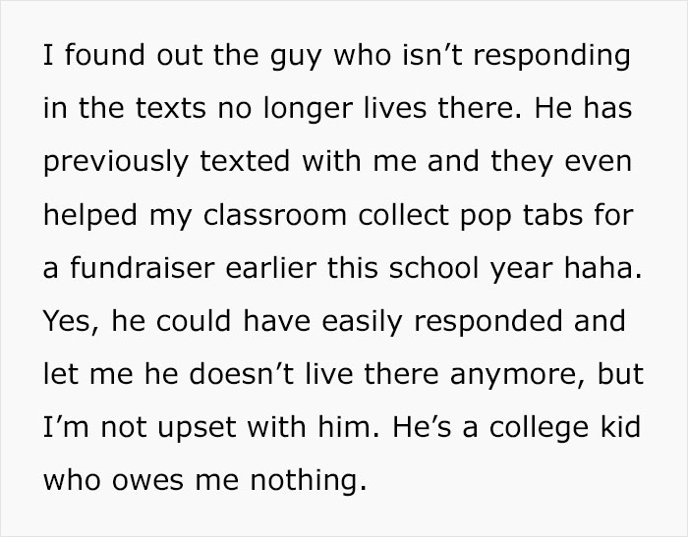Click the word "owes" in the last line

147,481
